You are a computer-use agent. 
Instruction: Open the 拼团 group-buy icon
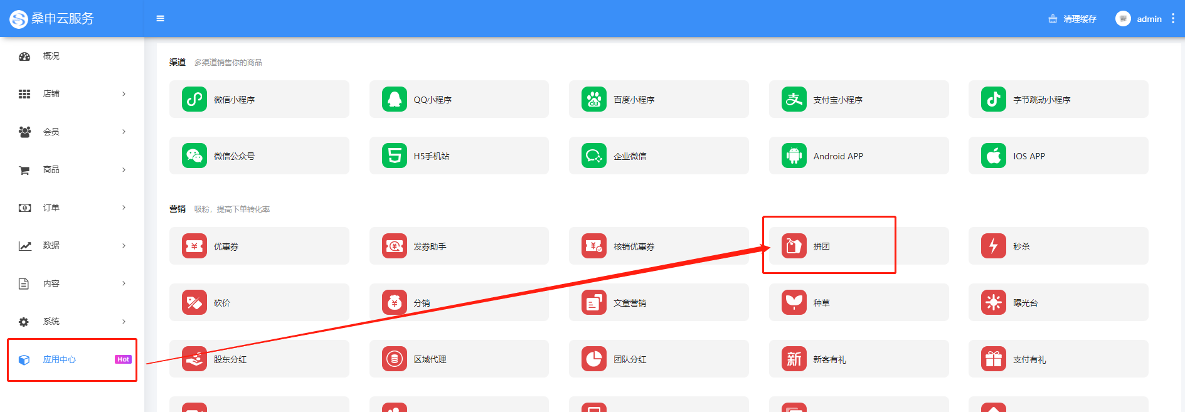click(794, 246)
